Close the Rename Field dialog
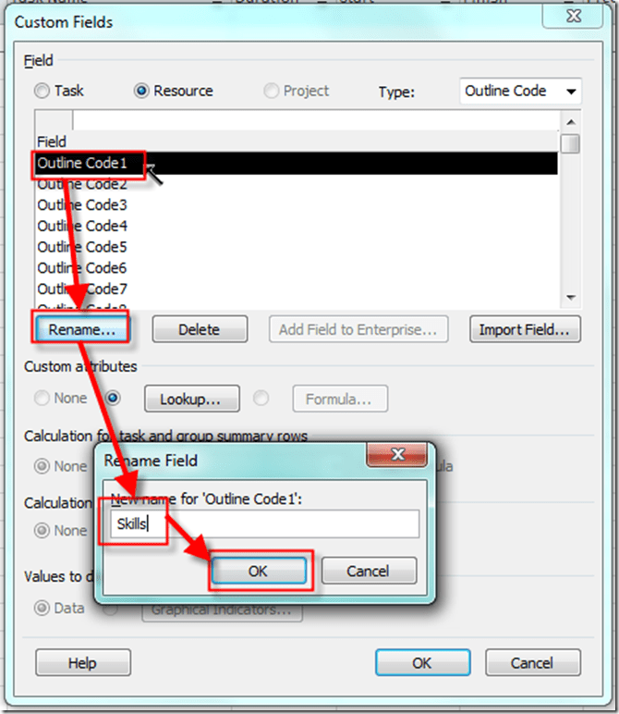The height and width of the screenshot is (714, 619). 396,456
